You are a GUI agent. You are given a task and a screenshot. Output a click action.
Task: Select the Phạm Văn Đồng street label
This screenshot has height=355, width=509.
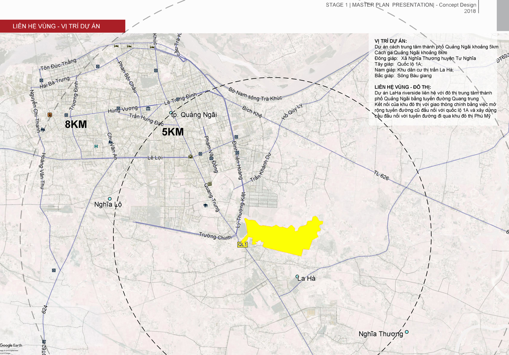point(211,154)
